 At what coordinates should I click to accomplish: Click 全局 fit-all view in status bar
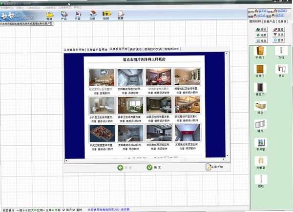coord(47,210)
